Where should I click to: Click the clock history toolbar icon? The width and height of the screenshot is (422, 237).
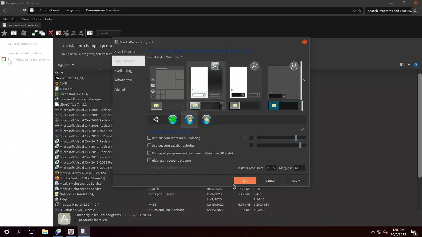14,33
